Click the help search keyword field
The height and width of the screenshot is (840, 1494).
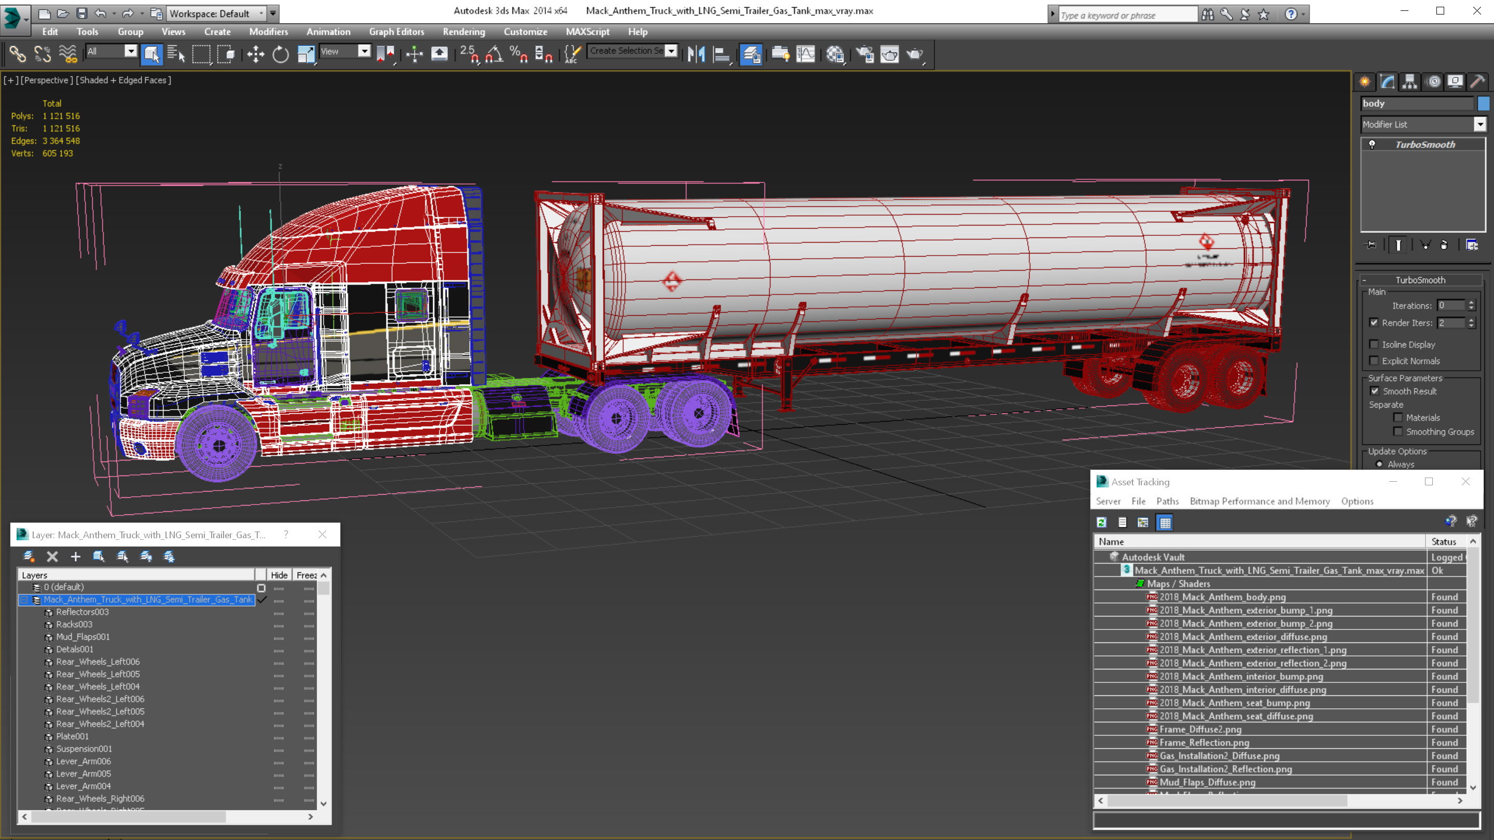pos(1127,15)
